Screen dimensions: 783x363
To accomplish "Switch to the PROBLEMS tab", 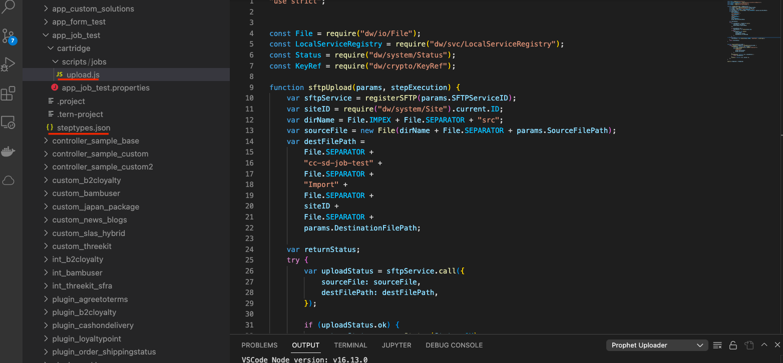I will pyautogui.click(x=259, y=345).
